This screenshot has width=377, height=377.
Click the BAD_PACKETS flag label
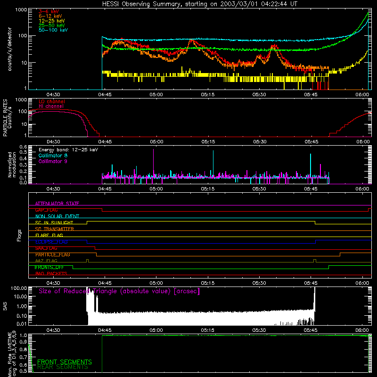(x=51, y=274)
